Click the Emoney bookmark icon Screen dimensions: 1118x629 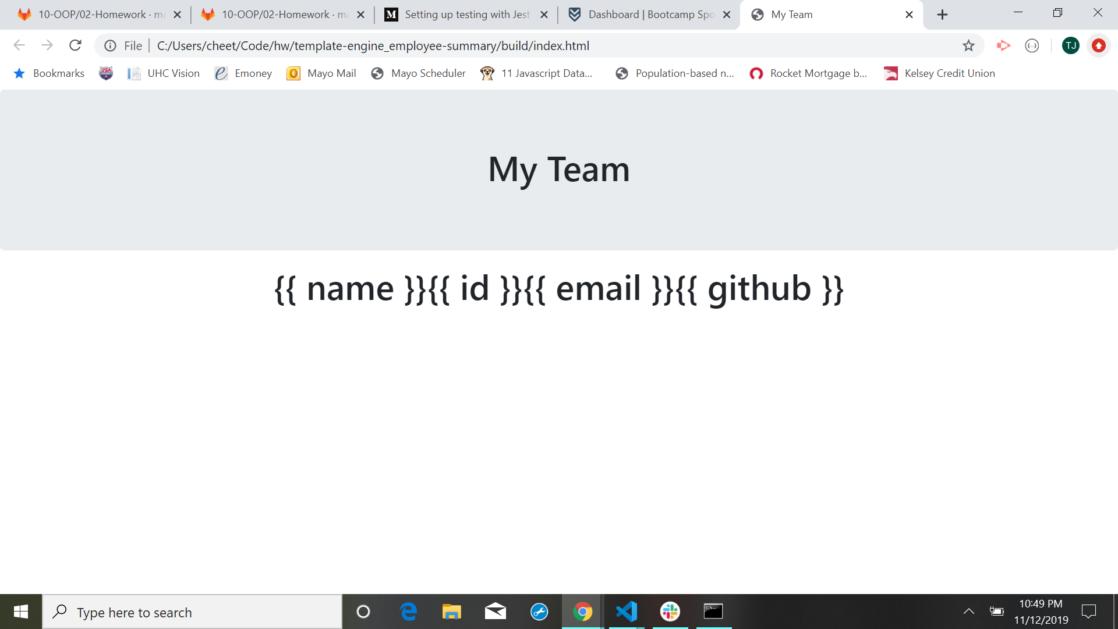[x=220, y=73]
